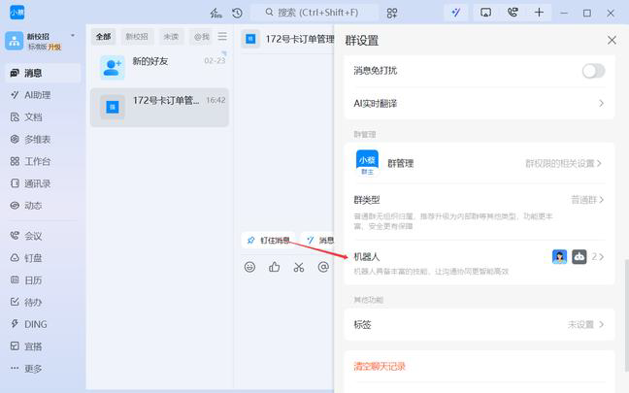This screenshot has height=393, width=629.
Task: Select the 新校招 conversation tab
Action: point(137,37)
